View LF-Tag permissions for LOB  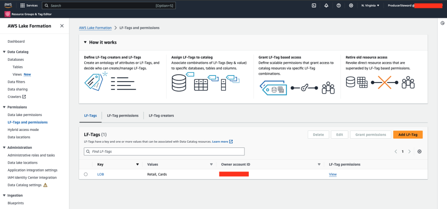click(x=333, y=174)
